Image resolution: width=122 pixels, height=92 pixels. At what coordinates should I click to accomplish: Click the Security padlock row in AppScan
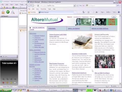click(23, 13)
